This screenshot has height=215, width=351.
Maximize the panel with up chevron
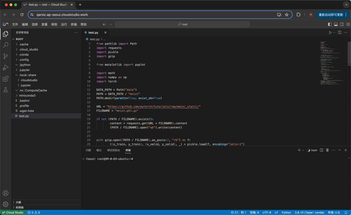[x=340, y=150]
